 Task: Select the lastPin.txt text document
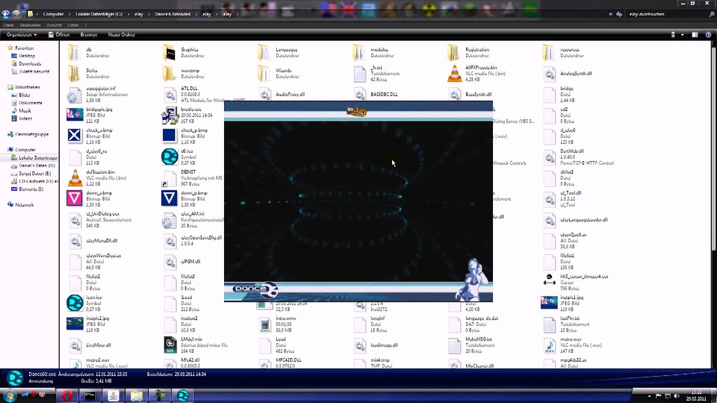click(549, 324)
